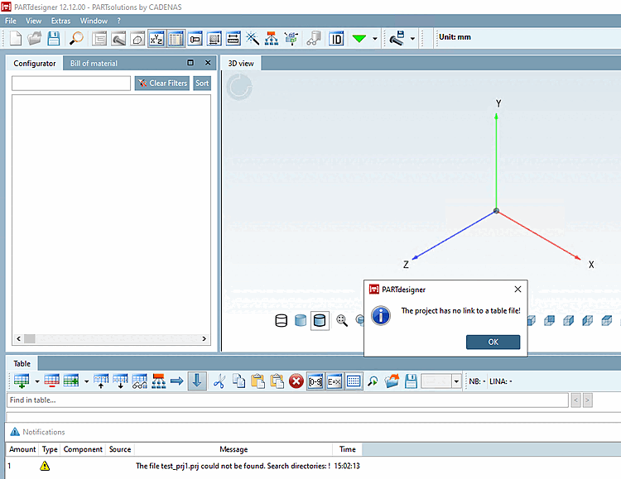Click the Clear Filters button
621x479 pixels.
[x=162, y=83]
